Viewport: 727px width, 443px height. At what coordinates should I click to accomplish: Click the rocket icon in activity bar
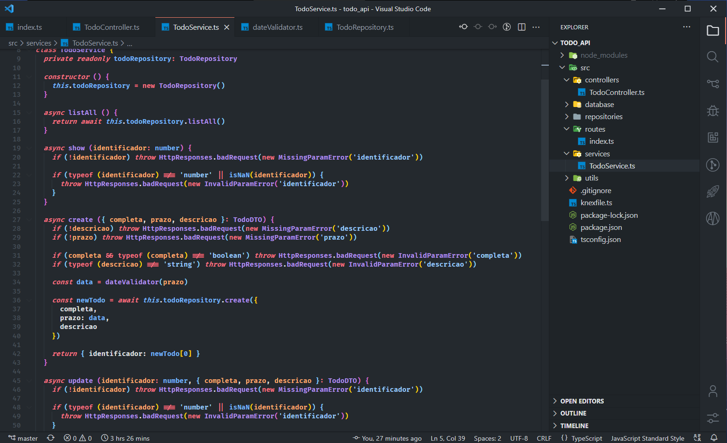coord(713,191)
